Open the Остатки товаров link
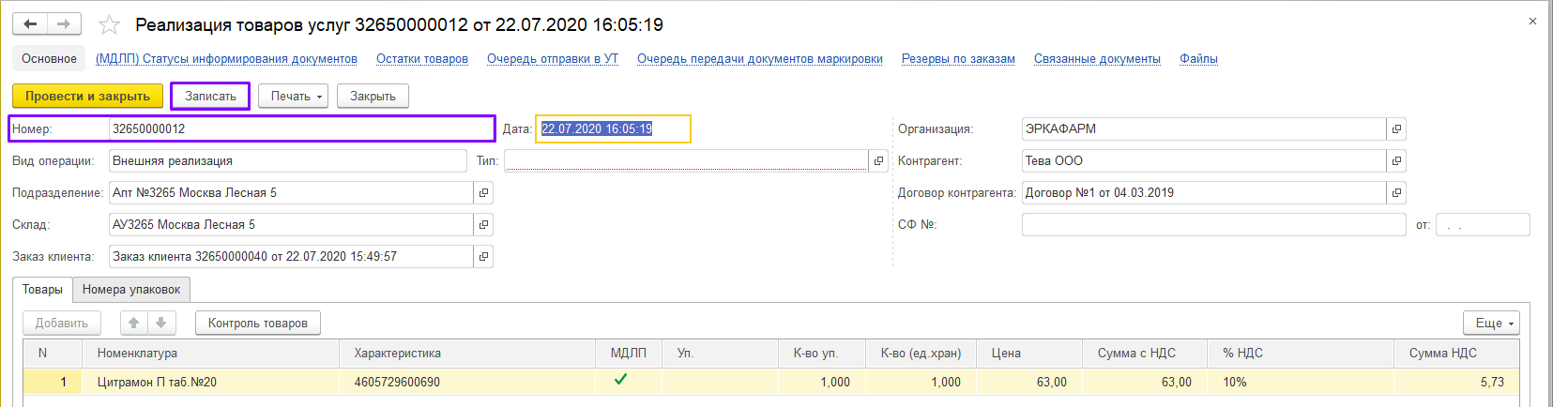The height and width of the screenshot is (407, 1553). (x=421, y=59)
